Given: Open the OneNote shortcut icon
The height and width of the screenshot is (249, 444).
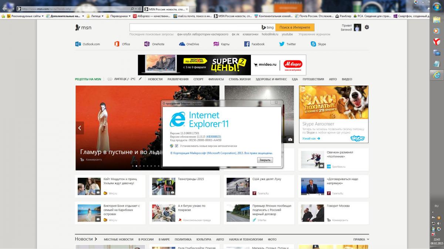Looking at the screenshot, I should 147,44.
